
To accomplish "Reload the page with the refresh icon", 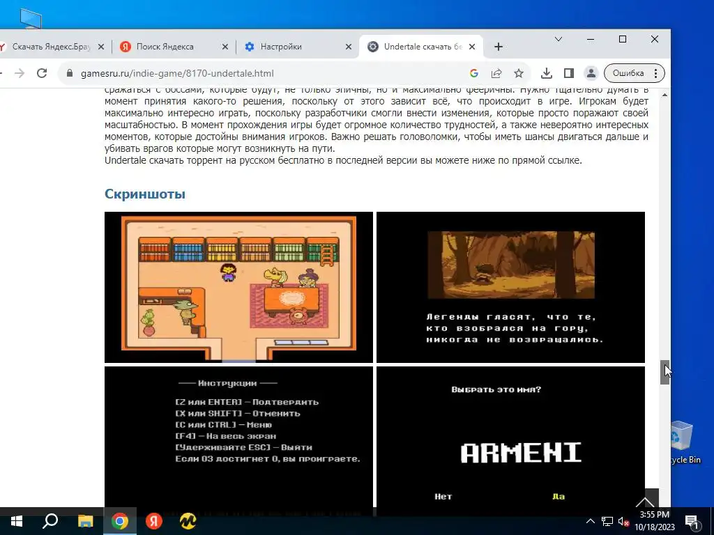I will 42,73.
